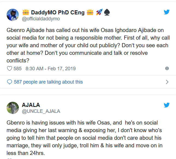Click the DaddyMO PhD CEng display name
This screenshot has height=159, width=176.
(58, 12)
